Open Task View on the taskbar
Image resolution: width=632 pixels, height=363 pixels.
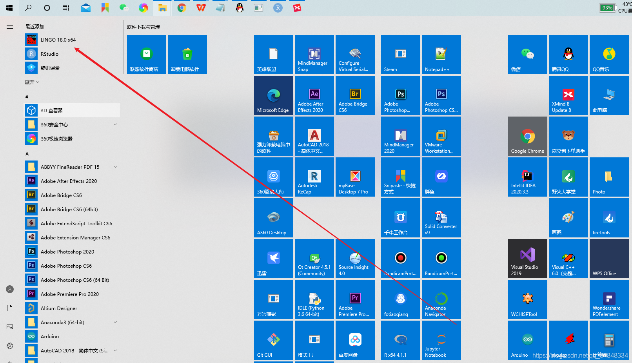click(x=66, y=8)
